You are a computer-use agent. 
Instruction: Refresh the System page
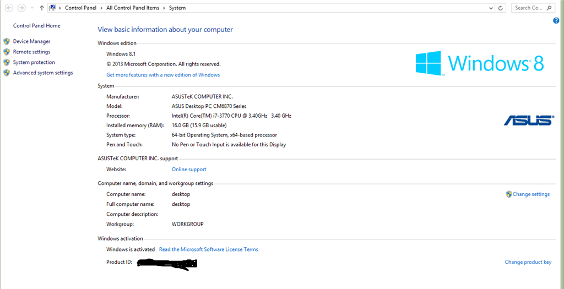pyautogui.click(x=501, y=8)
